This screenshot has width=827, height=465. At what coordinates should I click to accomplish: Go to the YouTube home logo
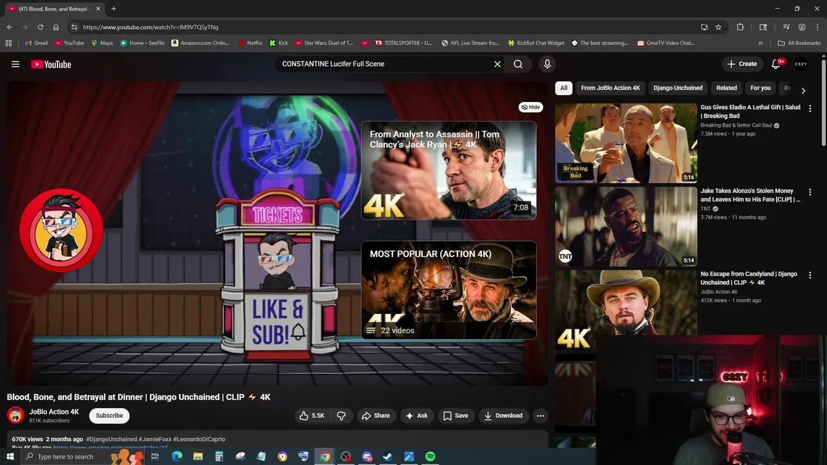[51, 64]
